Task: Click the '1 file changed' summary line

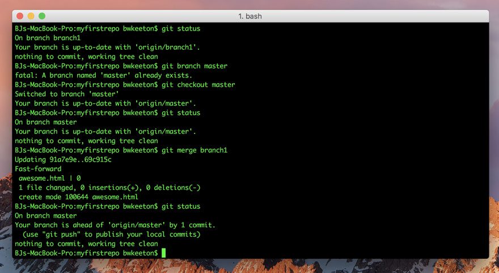Action: pyautogui.click(x=109, y=188)
